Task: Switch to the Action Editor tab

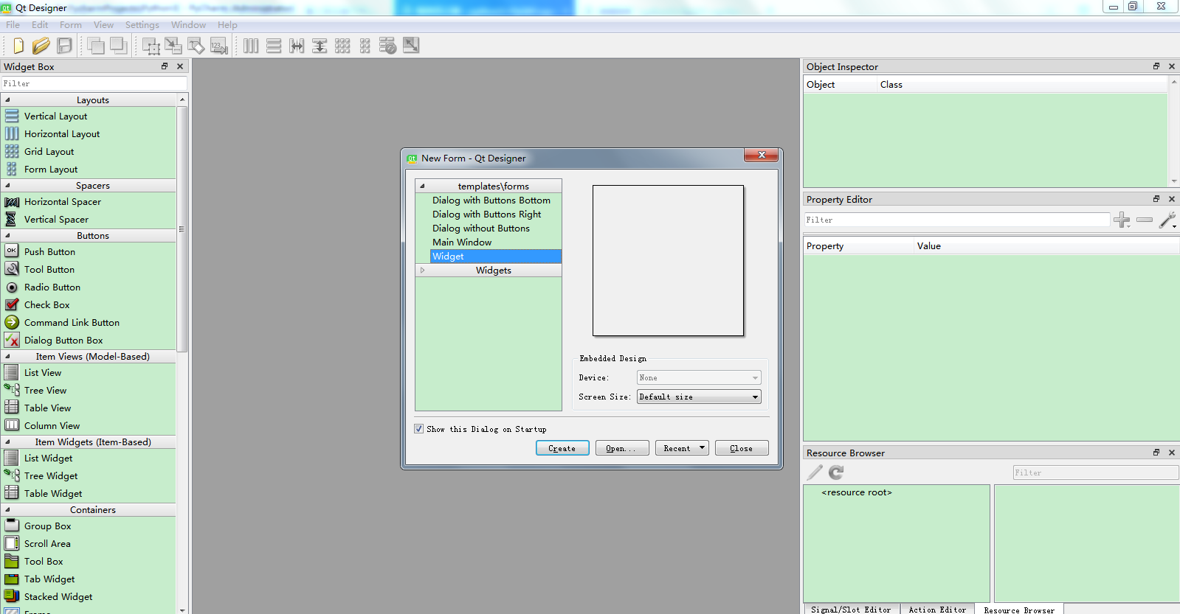Action: 937,610
